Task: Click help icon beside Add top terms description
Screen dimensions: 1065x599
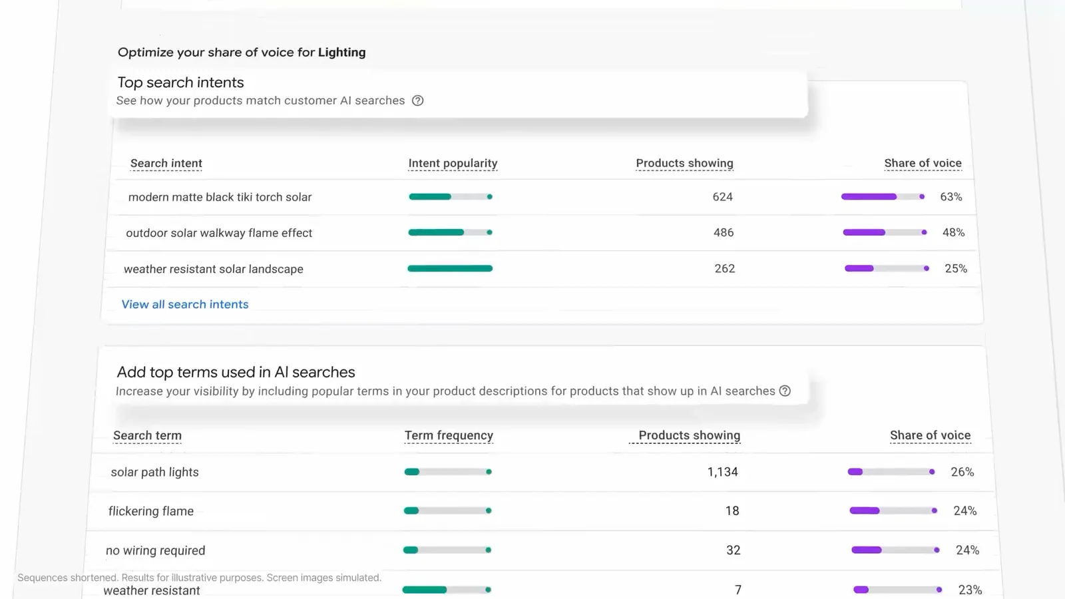Action: point(785,391)
